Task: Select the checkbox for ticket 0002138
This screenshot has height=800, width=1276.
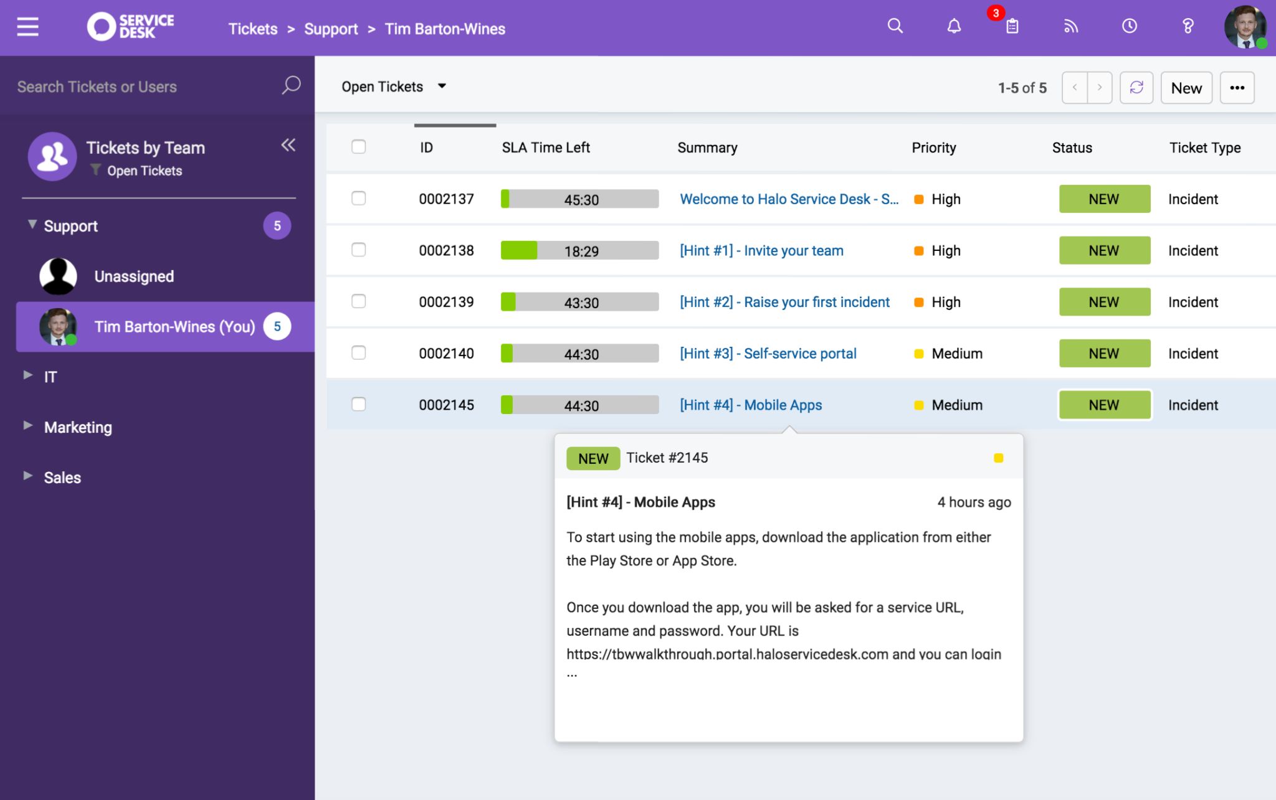Action: coord(359,250)
